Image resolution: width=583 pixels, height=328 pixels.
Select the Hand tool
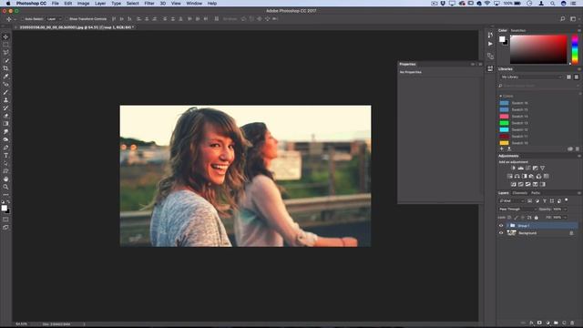pos(5,179)
